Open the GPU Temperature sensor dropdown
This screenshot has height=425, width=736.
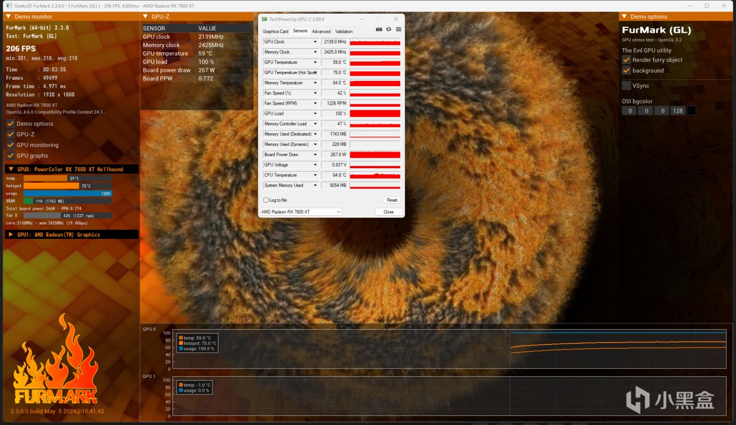[x=315, y=63]
